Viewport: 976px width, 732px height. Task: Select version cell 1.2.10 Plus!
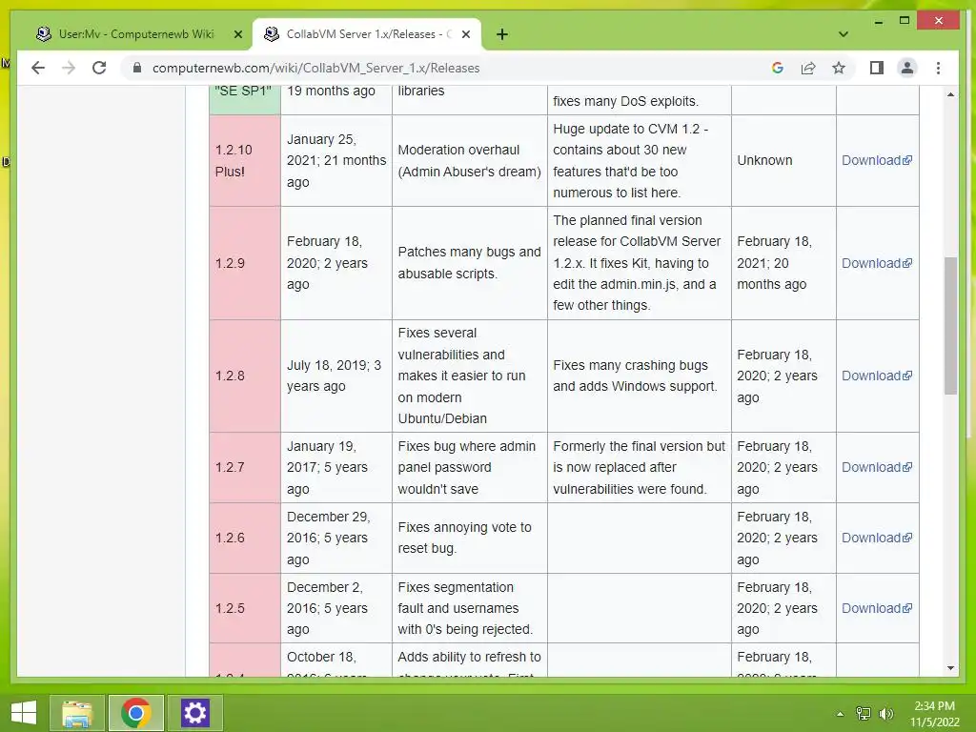click(245, 160)
